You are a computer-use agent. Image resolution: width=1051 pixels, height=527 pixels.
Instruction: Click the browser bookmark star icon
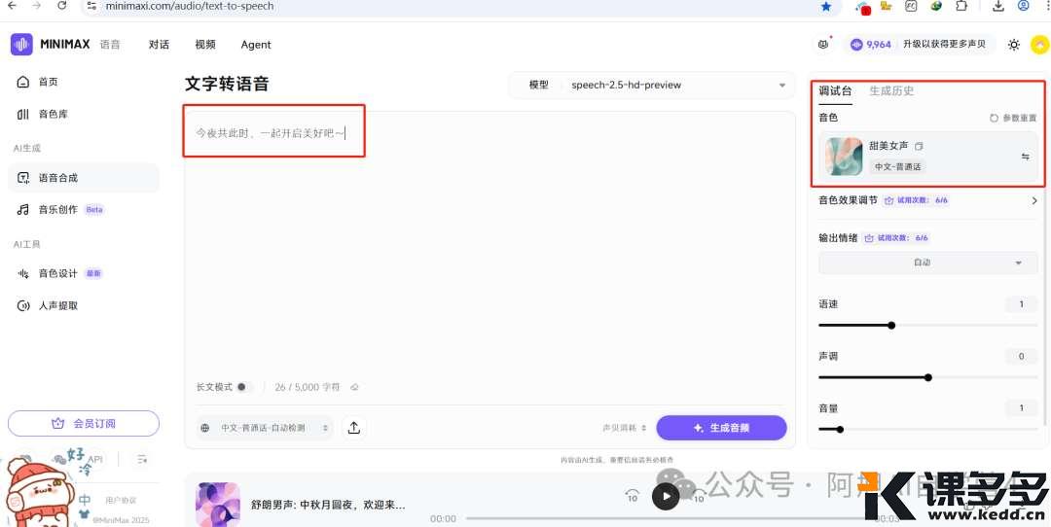[x=826, y=6]
